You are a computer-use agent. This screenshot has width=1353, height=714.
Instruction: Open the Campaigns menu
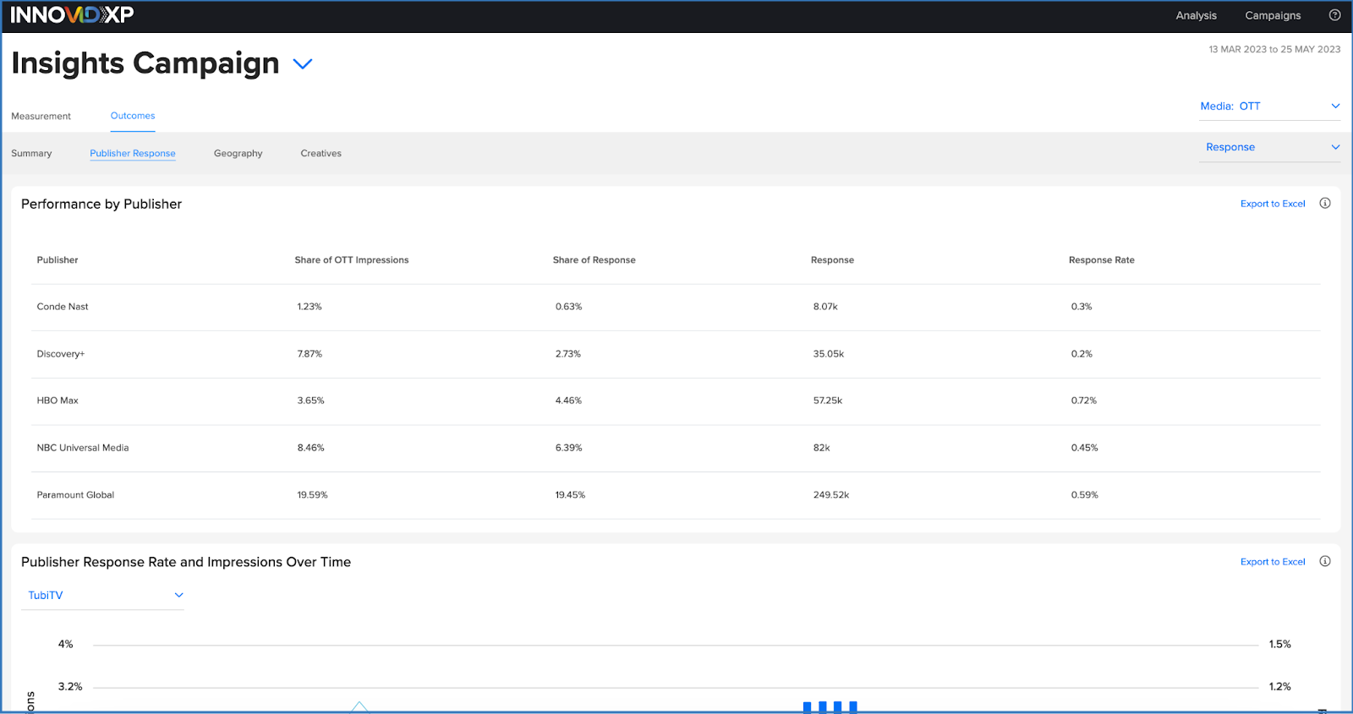pos(1273,15)
